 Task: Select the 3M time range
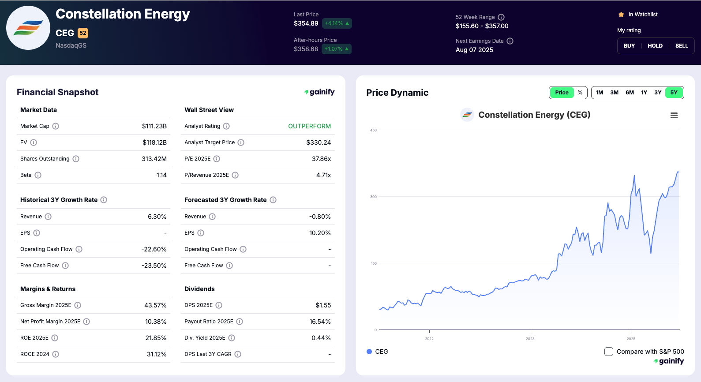pyautogui.click(x=615, y=93)
